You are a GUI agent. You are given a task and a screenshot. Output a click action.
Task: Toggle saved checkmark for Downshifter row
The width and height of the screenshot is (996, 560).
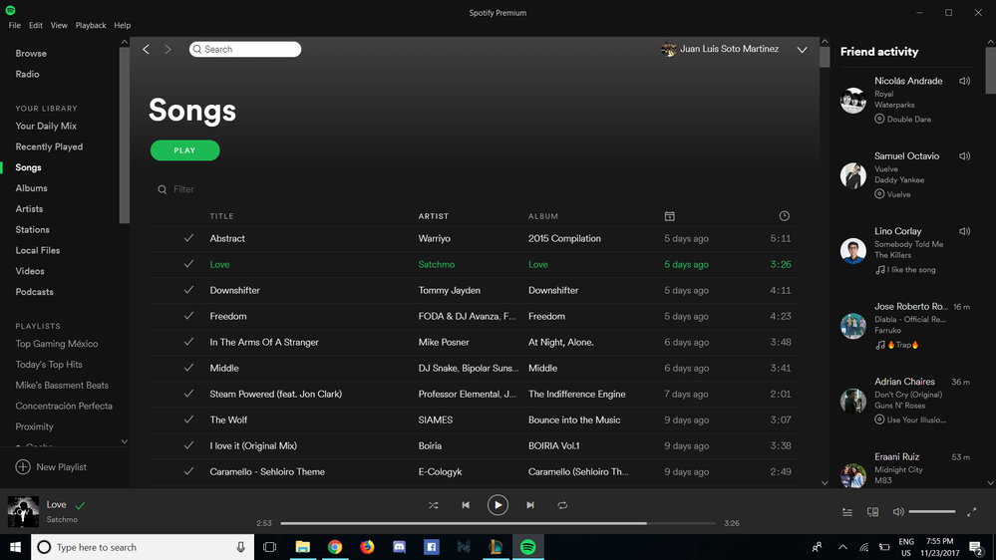coord(188,290)
